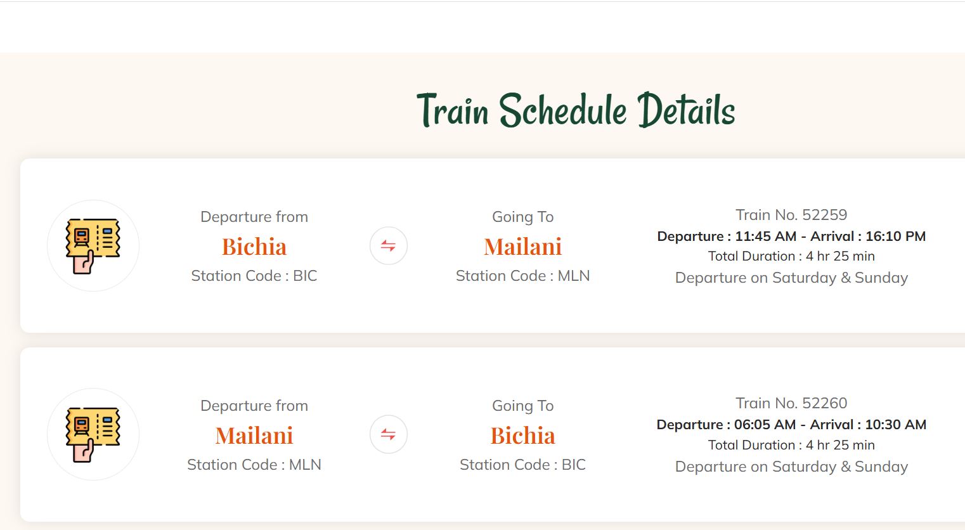The width and height of the screenshot is (965, 530).
Task: Select the swap arrows icon between Bichia and Mailani
Action: point(388,245)
